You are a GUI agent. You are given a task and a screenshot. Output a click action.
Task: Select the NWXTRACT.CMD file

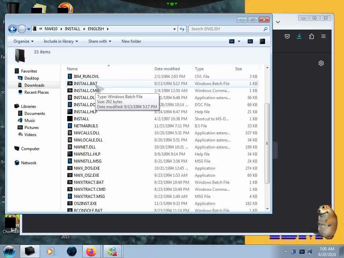point(162,189)
